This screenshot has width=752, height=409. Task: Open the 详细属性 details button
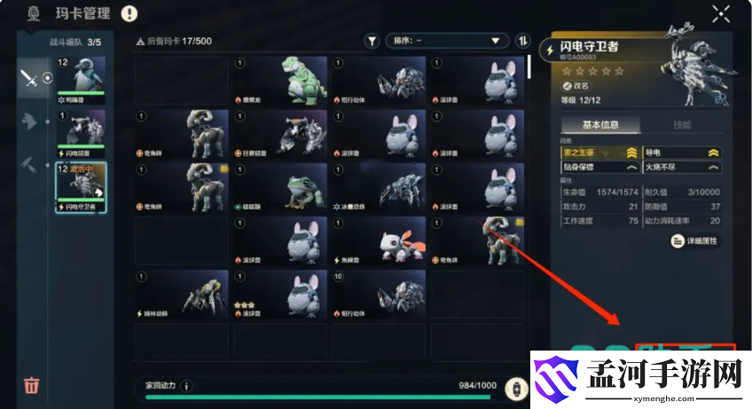click(695, 241)
